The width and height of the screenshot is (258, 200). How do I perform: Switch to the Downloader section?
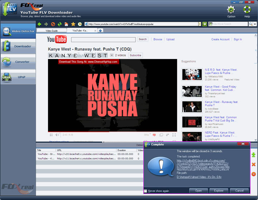coord(18,46)
